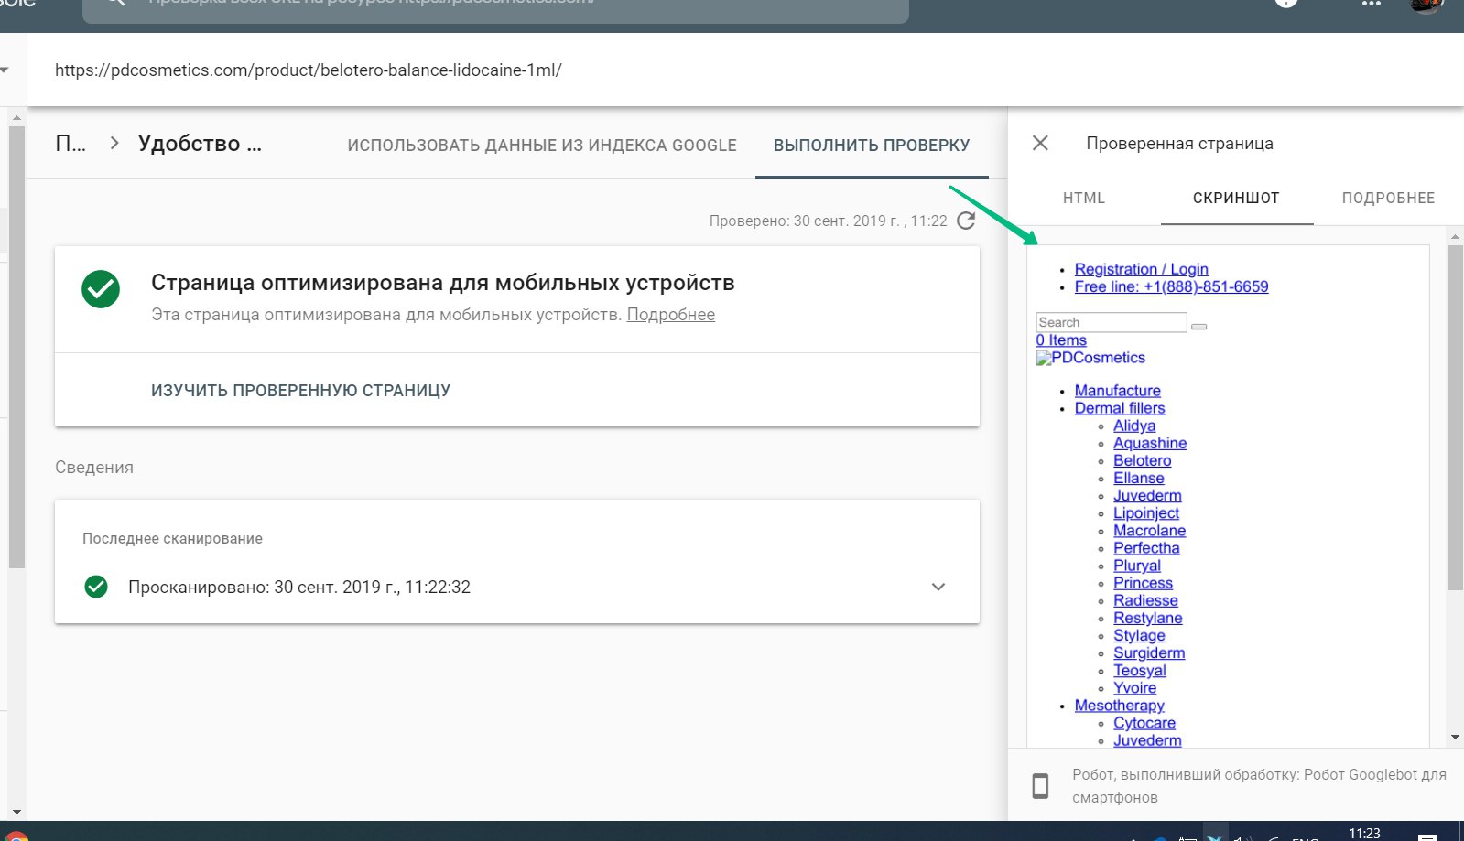Viewport: 1464px width, 841px height.
Task: Select the ВЫПОЛНИТЬ ПРОВЕРКУ tab
Action: pos(872,146)
